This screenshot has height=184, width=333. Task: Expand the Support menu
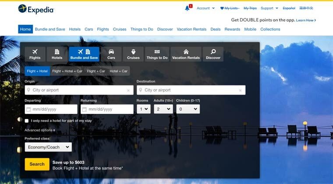(269, 8)
